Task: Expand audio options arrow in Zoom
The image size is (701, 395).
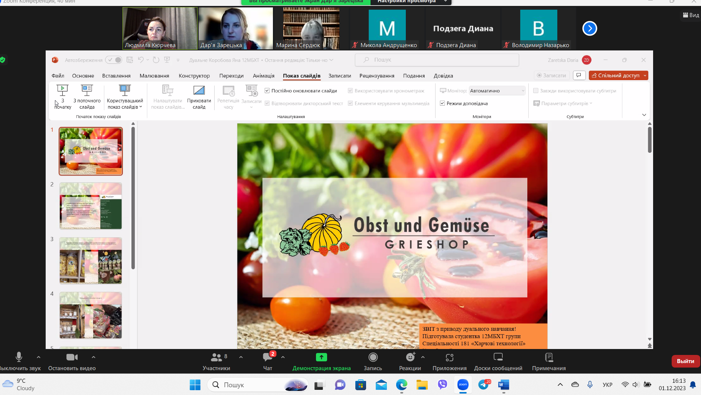Action: (39, 357)
